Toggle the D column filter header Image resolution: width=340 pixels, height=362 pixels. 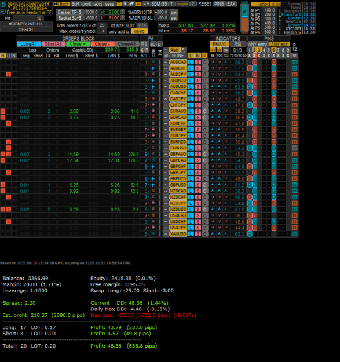(8, 56)
